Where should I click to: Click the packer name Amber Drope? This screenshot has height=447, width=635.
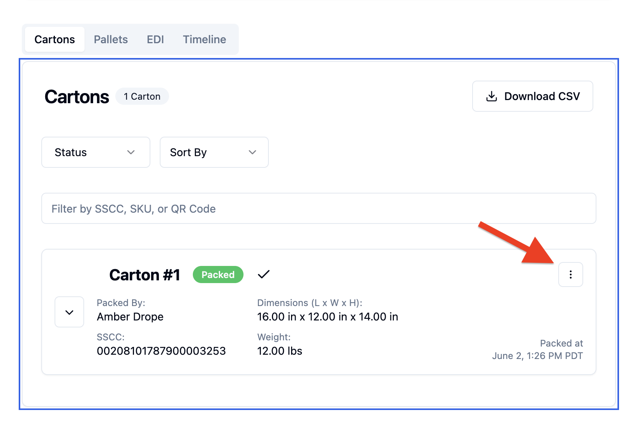(x=130, y=317)
